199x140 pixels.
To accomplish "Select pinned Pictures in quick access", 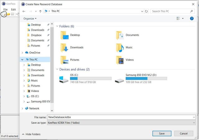I will pos(35,46).
